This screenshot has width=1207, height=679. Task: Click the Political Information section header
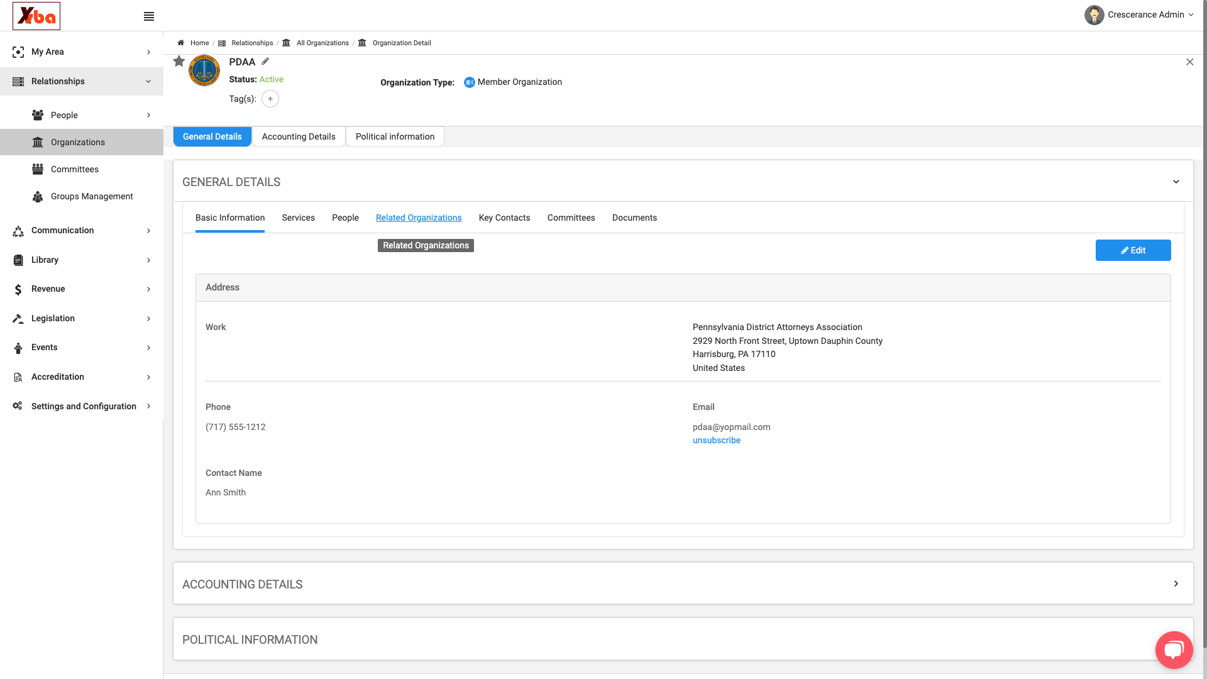click(683, 639)
